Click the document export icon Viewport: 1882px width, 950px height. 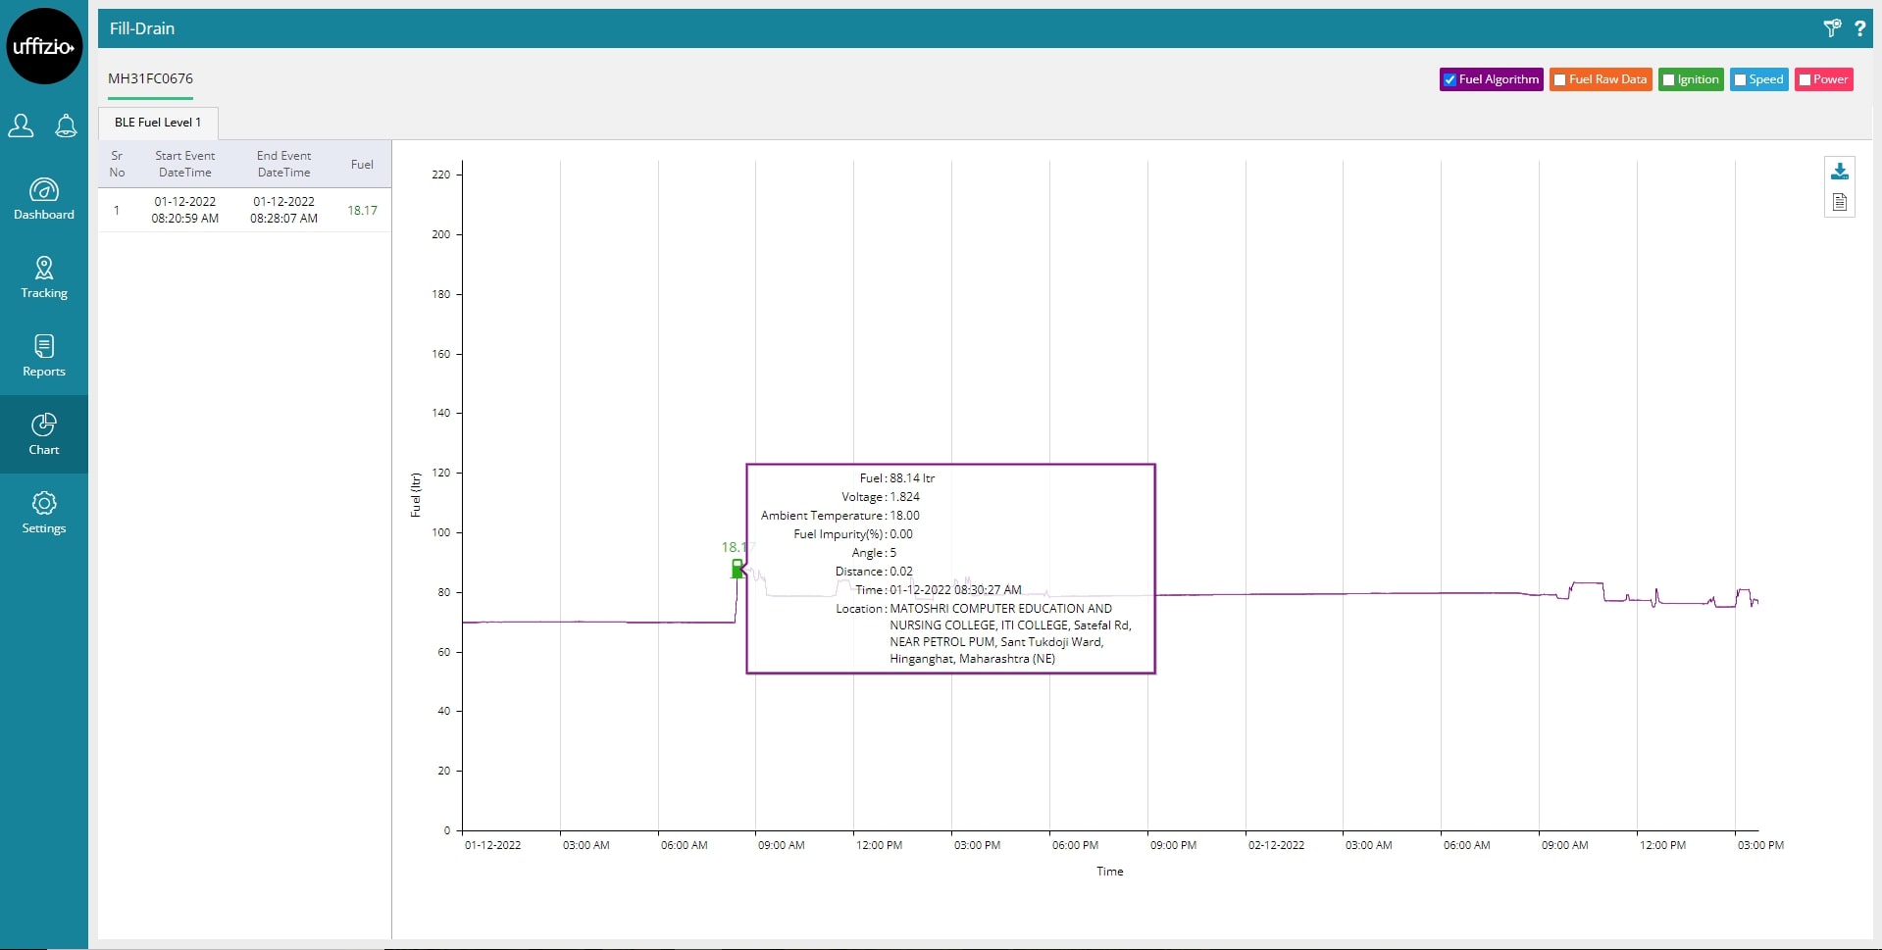click(x=1840, y=202)
